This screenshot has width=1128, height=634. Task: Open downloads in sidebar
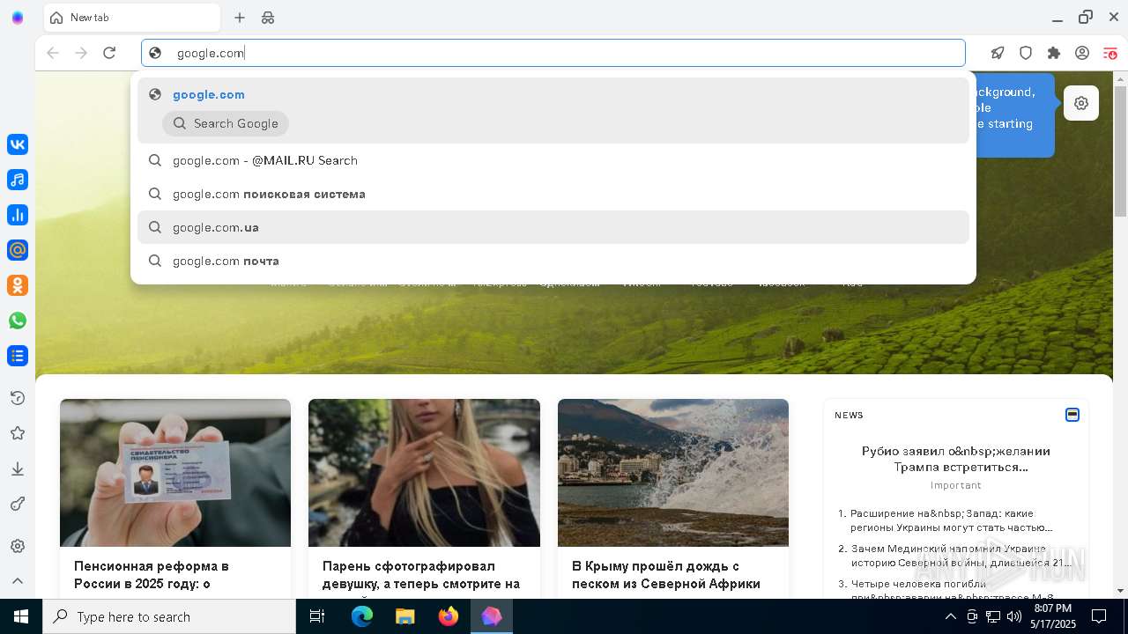18,468
